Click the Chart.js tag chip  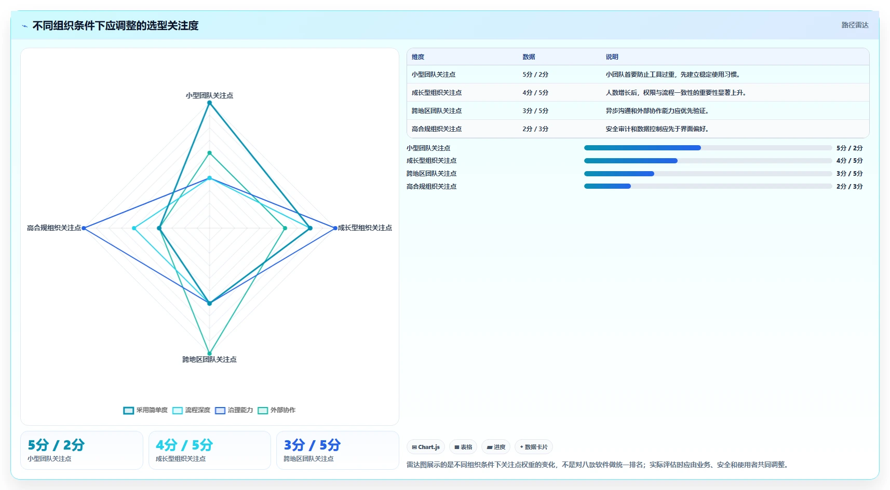[426, 447]
